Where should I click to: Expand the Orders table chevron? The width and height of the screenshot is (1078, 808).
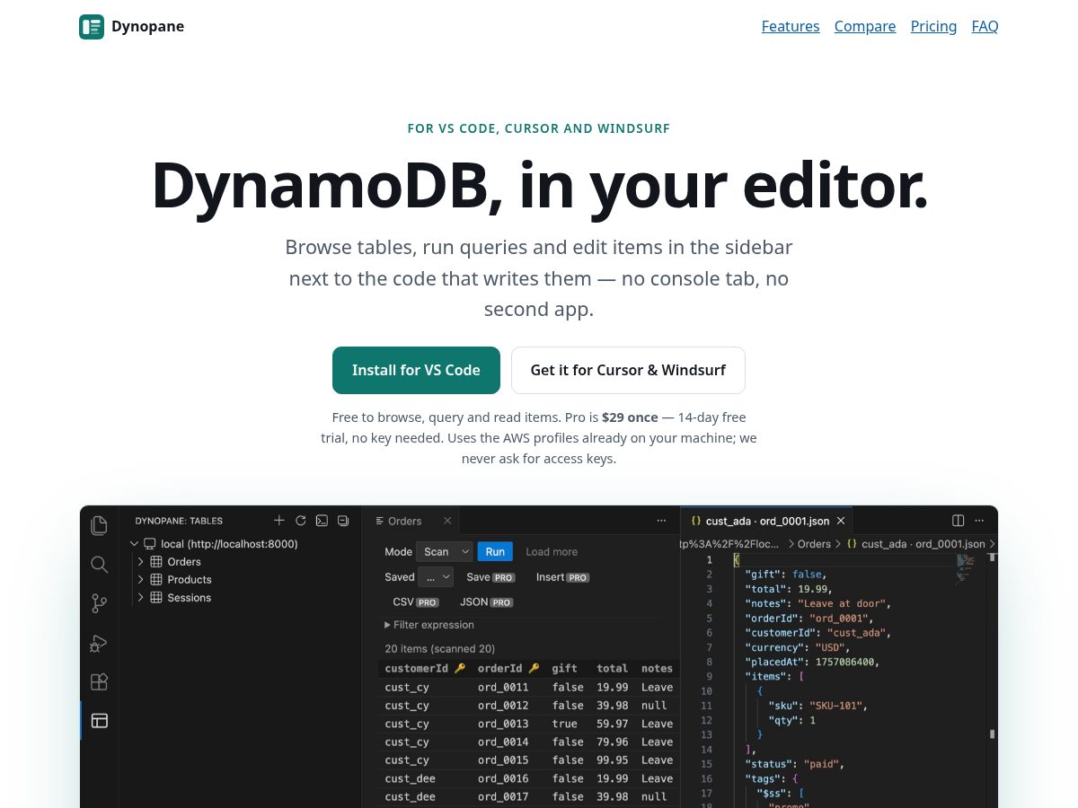(141, 562)
